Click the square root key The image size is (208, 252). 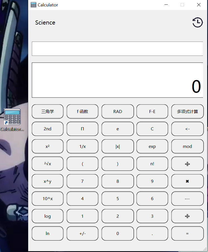point(47,164)
